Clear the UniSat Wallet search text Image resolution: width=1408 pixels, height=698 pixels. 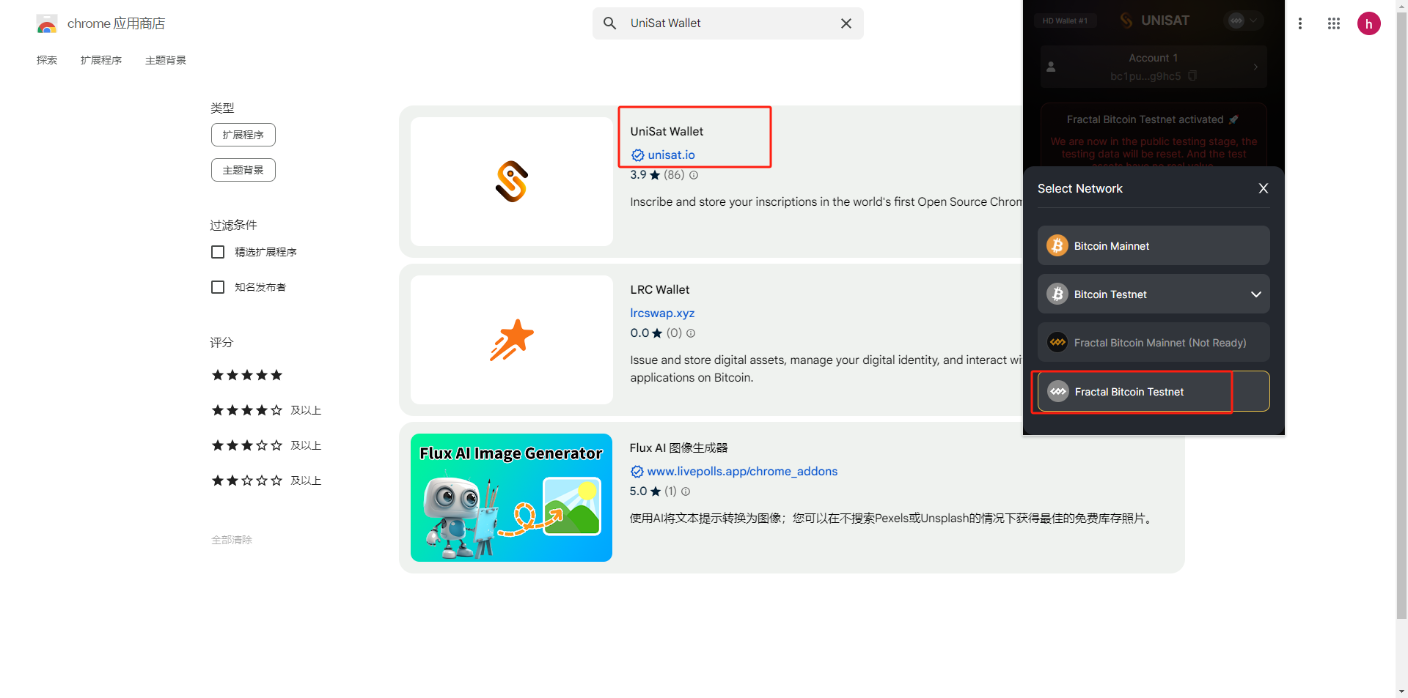click(x=846, y=23)
